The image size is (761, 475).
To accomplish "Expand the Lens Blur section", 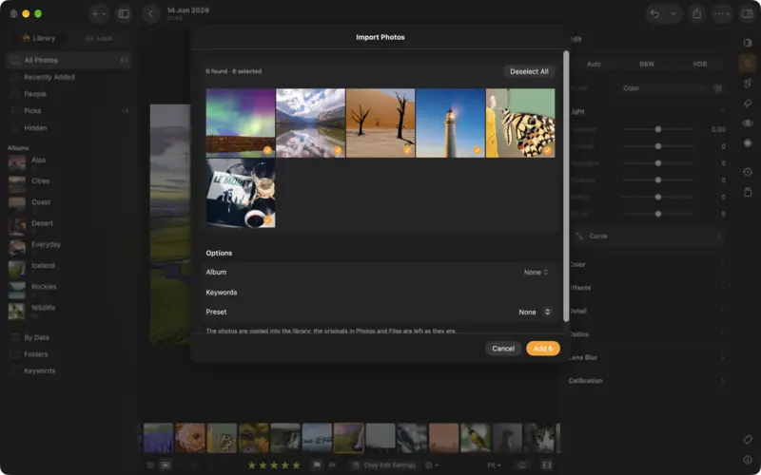I will coord(647,358).
